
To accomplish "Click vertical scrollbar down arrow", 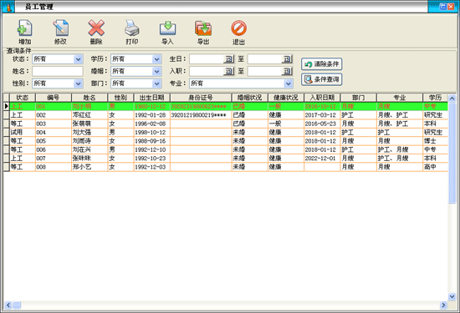I will [452, 297].
